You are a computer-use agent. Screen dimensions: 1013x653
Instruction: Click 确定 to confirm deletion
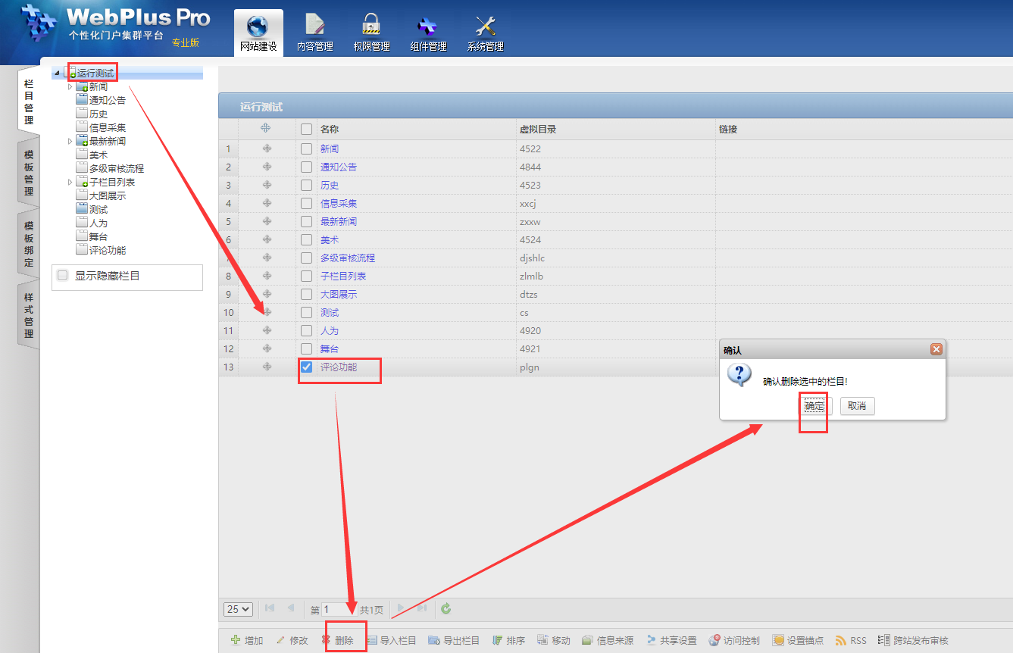coord(814,406)
